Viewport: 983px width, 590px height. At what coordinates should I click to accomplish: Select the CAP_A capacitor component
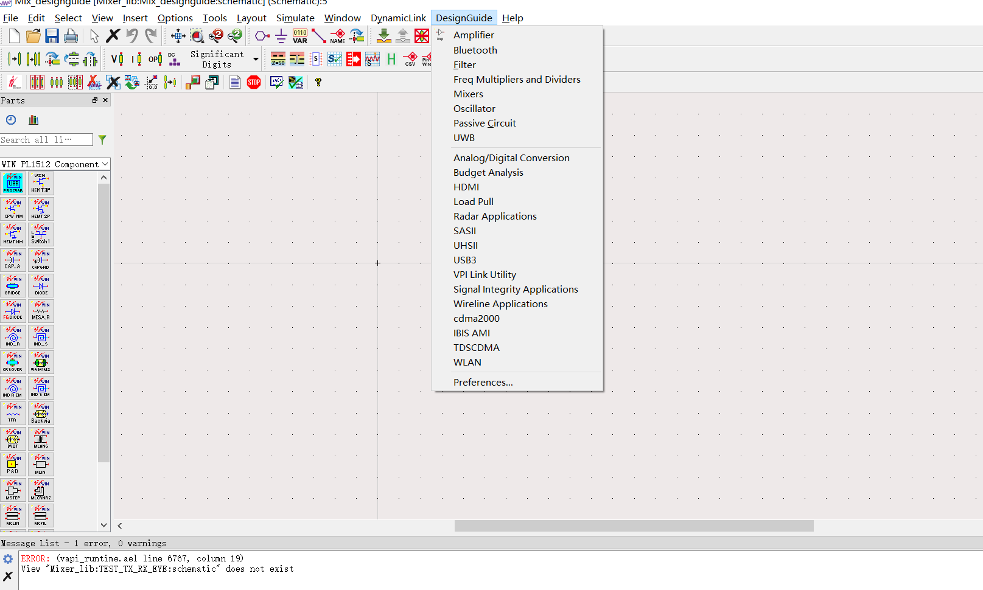[x=13, y=260]
